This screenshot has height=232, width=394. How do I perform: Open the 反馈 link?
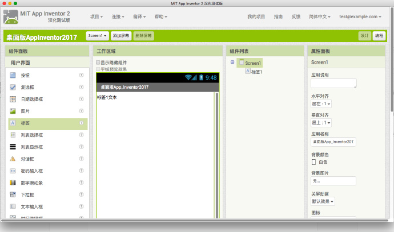click(x=296, y=16)
